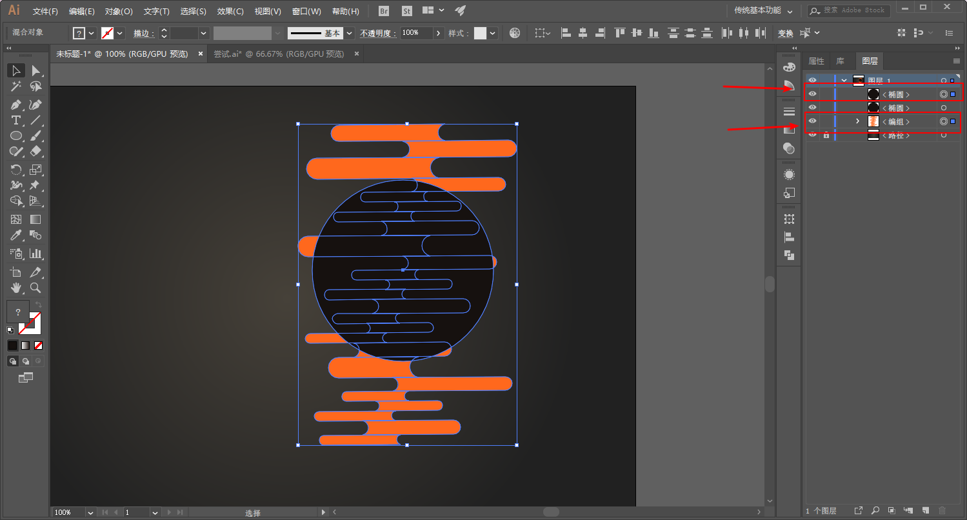Toggle visibility of the 路径 sublayer
Screen dimensions: 967x520
tap(812, 135)
